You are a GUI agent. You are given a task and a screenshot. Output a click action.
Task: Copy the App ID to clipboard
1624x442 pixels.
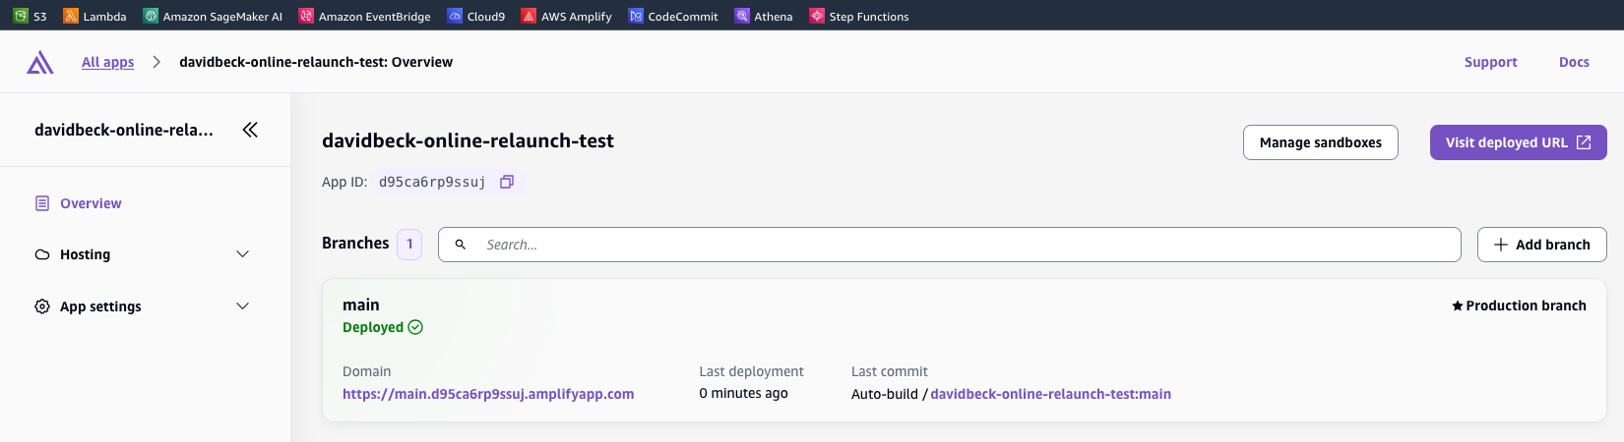(507, 182)
